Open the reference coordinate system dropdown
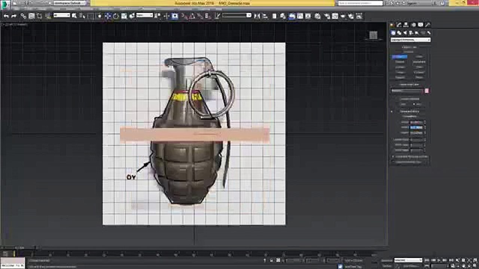 coord(144,15)
